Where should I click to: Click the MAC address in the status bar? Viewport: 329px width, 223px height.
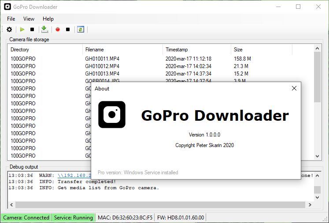(x=125, y=218)
